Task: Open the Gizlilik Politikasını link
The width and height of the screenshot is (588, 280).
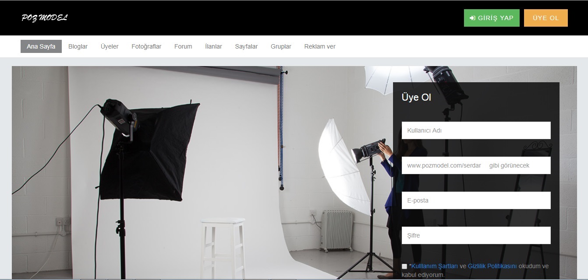Action: tap(492, 266)
